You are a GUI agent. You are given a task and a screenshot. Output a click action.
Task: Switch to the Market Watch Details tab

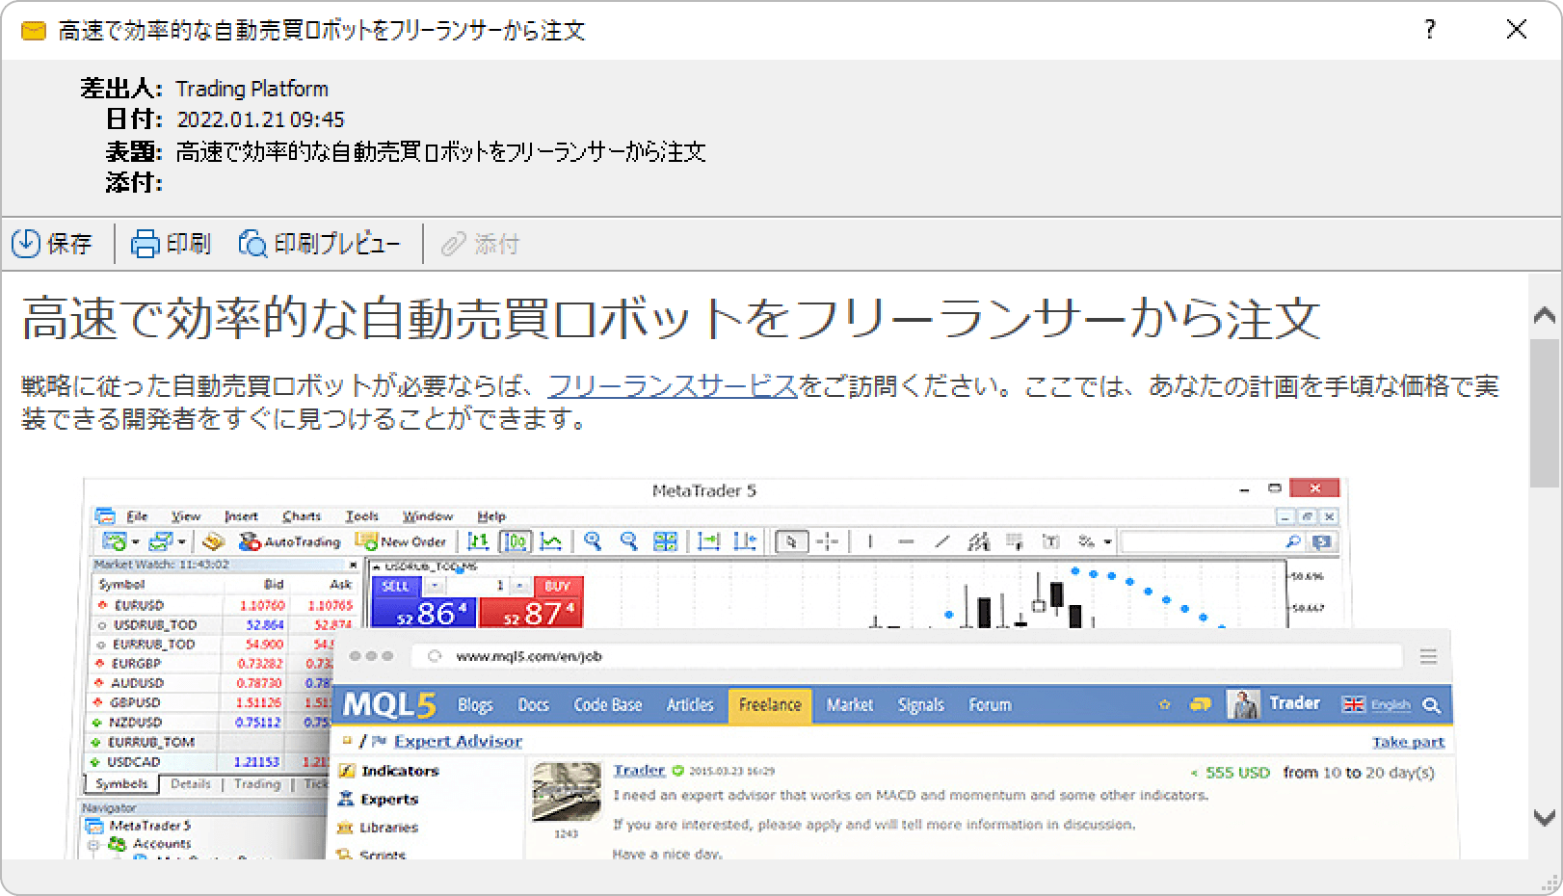[x=190, y=783]
